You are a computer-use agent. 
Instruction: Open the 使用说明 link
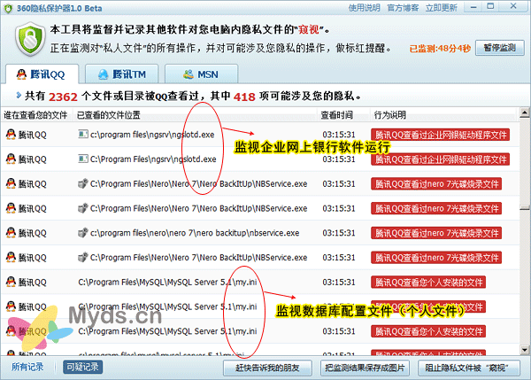(x=364, y=8)
